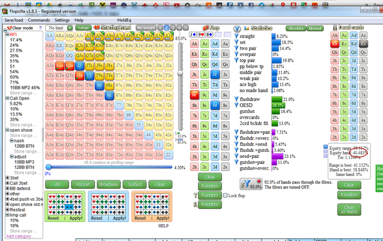Viewport: 383px width, 241px height.
Task: Toggle the Normal statistics mode
Action: click(x=315, y=28)
